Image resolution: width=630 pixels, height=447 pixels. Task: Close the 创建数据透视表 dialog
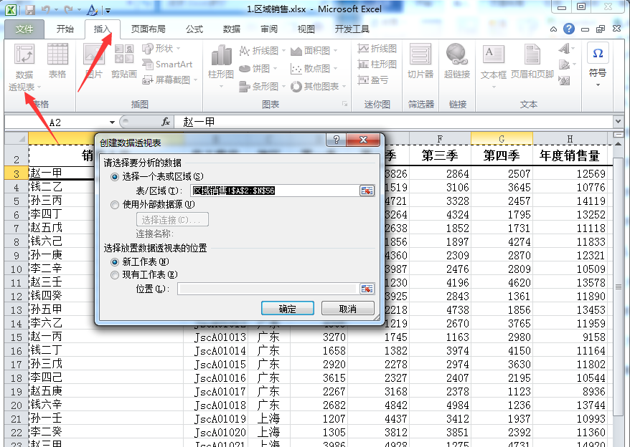point(363,140)
